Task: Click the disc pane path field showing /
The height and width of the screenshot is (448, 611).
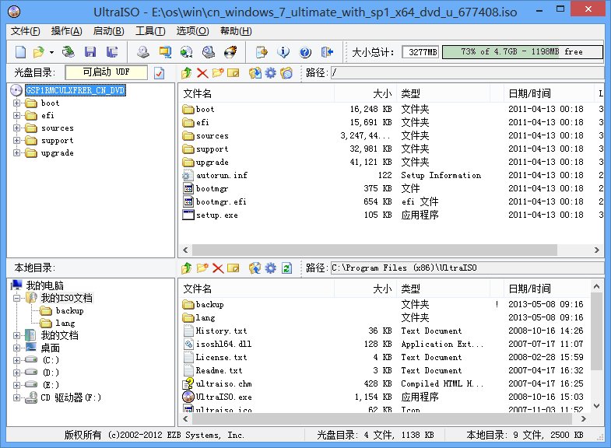Action: tap(467, 73)
